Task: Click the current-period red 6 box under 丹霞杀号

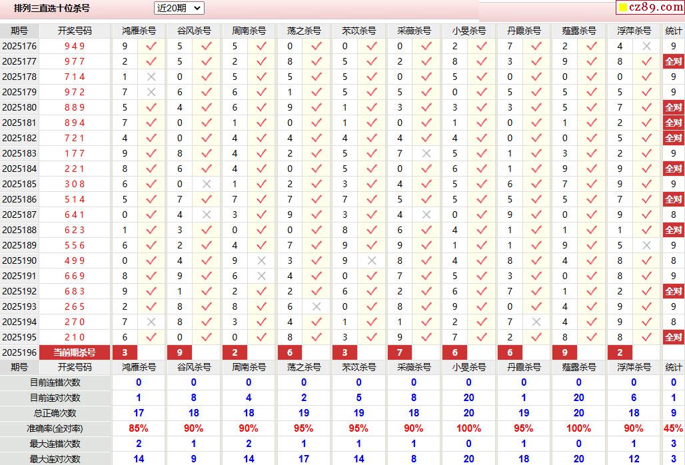Action: pos(510,352)
